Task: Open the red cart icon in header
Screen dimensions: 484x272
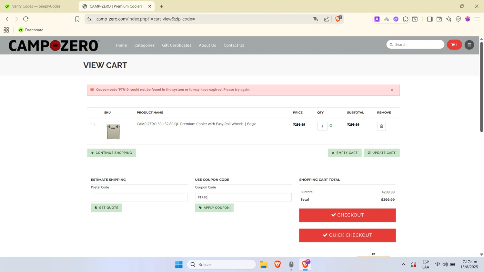Action: tap(454, 45)
